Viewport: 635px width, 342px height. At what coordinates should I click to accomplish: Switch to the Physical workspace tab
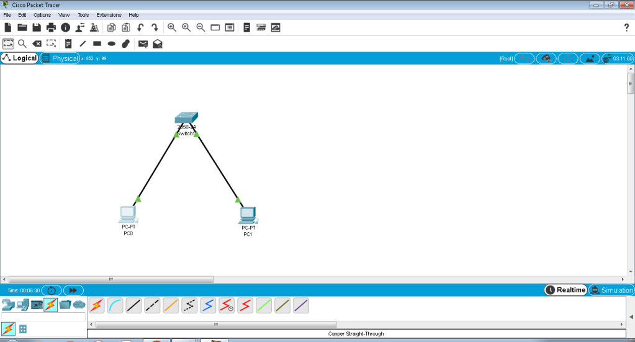click(60, 58)
